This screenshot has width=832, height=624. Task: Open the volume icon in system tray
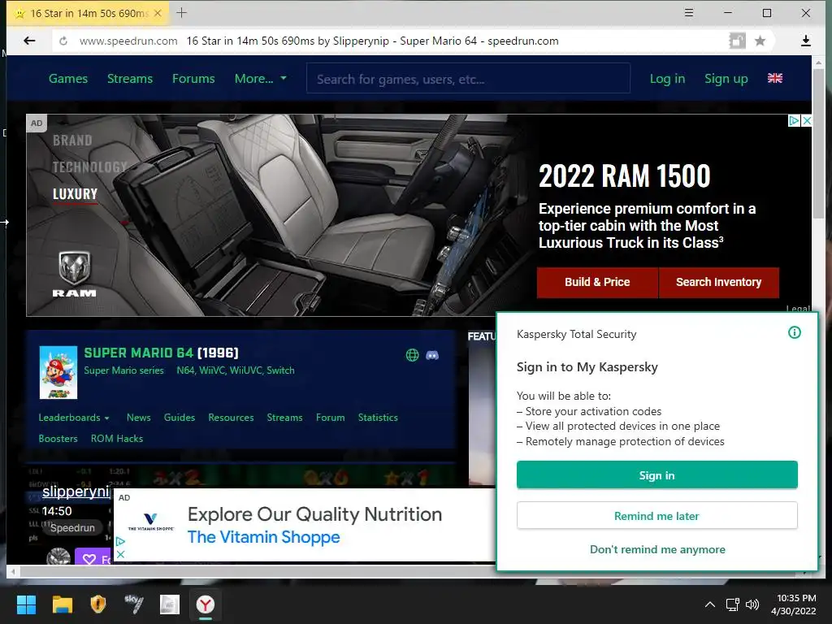coord(752,604)
